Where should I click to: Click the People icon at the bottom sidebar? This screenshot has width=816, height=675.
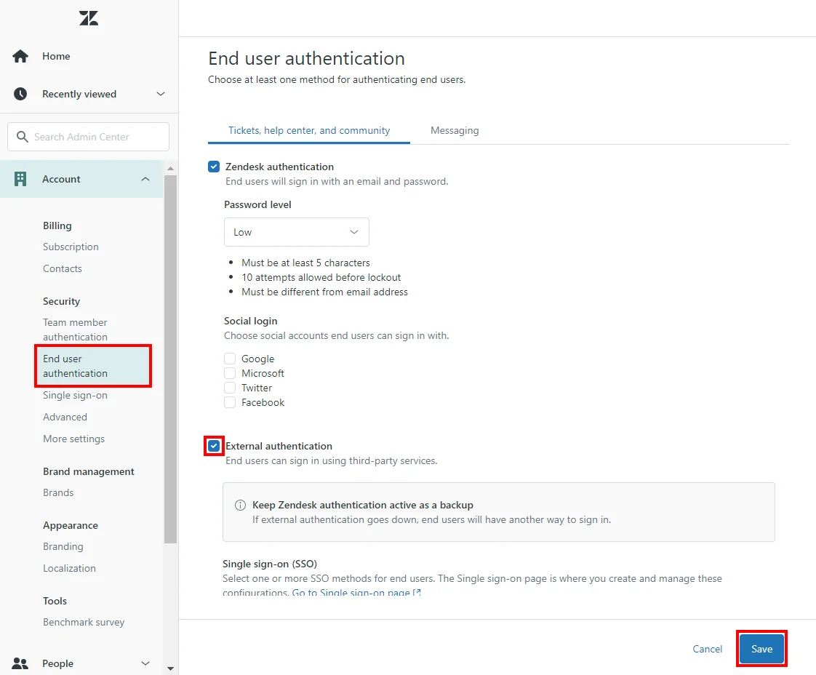pos(20,663)
